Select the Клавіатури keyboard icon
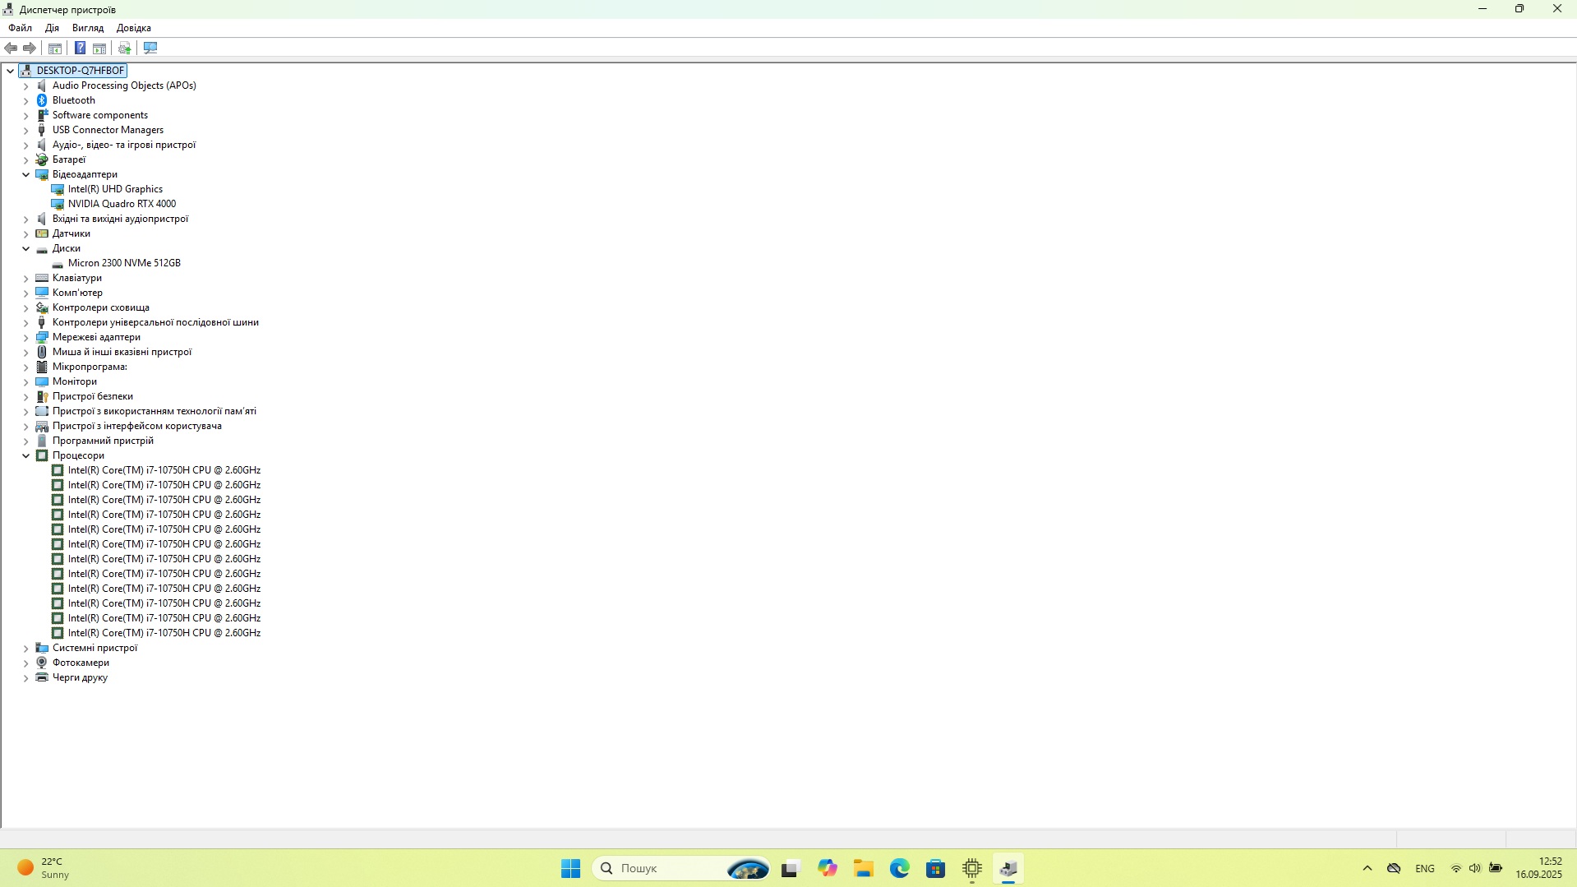Image resolution: width=1577 pixels, height=887 pixels. pos(42,278)
